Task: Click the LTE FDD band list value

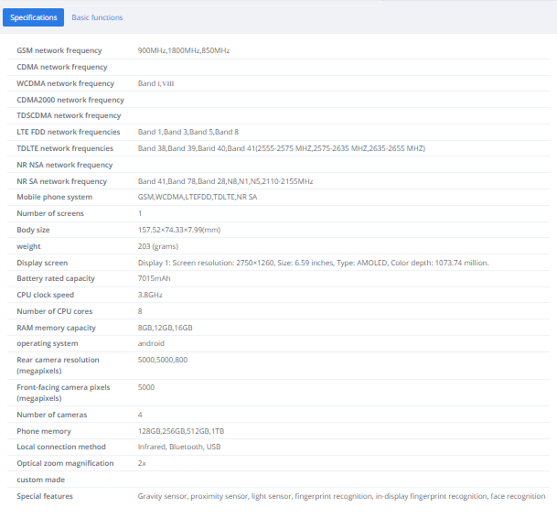Action: 188,132
